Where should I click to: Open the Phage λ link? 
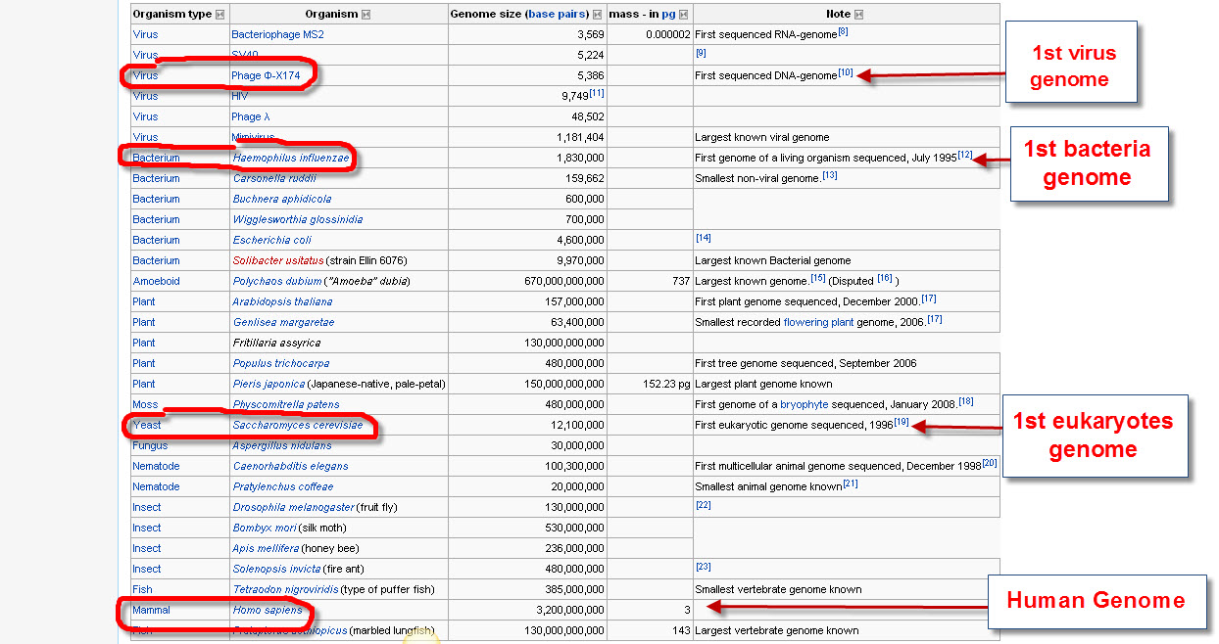tap(250, 116)
